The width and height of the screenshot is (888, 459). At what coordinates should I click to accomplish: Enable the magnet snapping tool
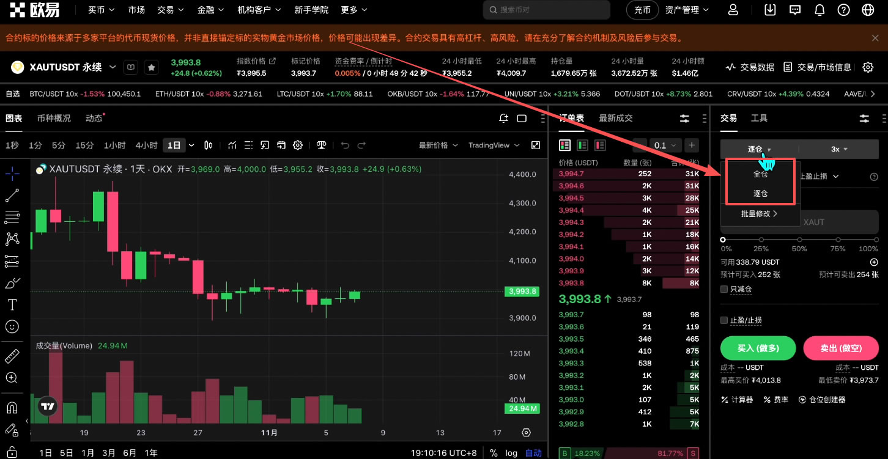coord(12,408)
